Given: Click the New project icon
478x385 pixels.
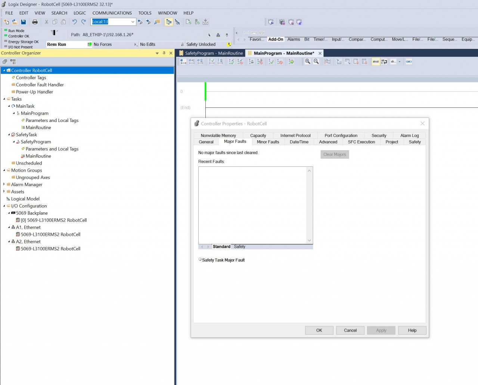Looking at the screenshot, I should tap(6, 22).
